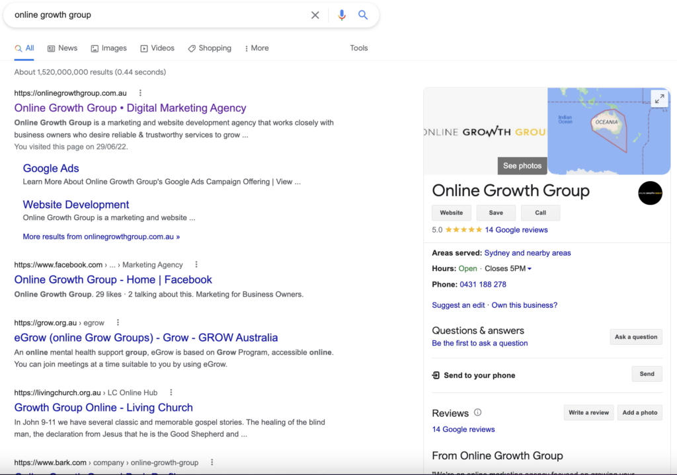Open 14 Google reviews under Reviews heading

463,429
